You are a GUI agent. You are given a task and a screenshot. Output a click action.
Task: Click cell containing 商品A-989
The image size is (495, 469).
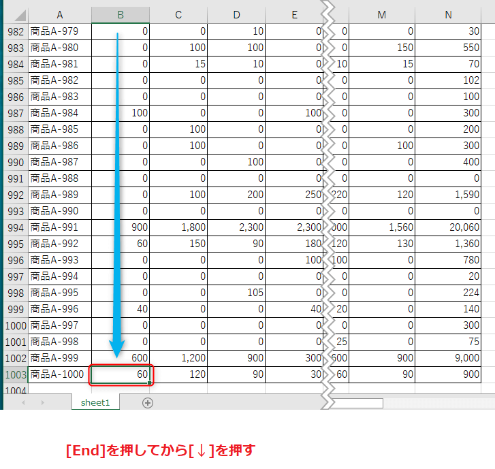[60, 195]
